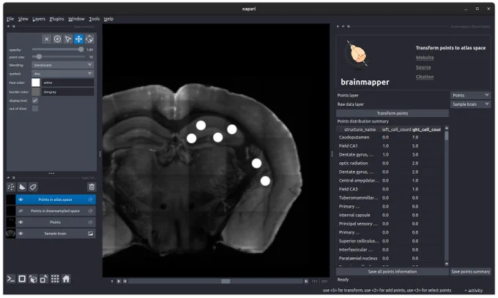498x298 pixels.
Task: Open the blending mode dropdown
Action: (63, 65)
